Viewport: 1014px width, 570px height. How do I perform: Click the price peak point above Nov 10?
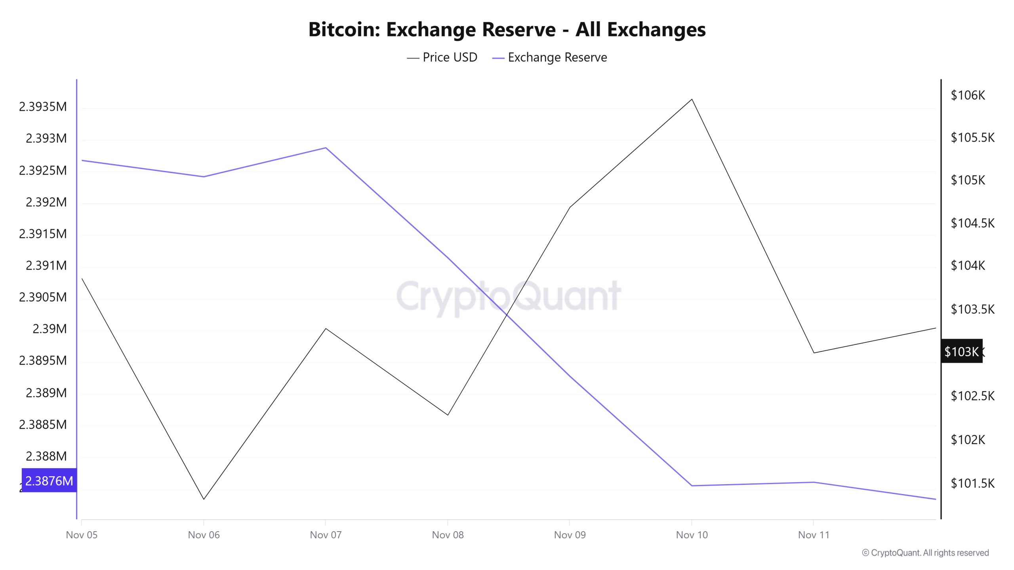(692, 99)
